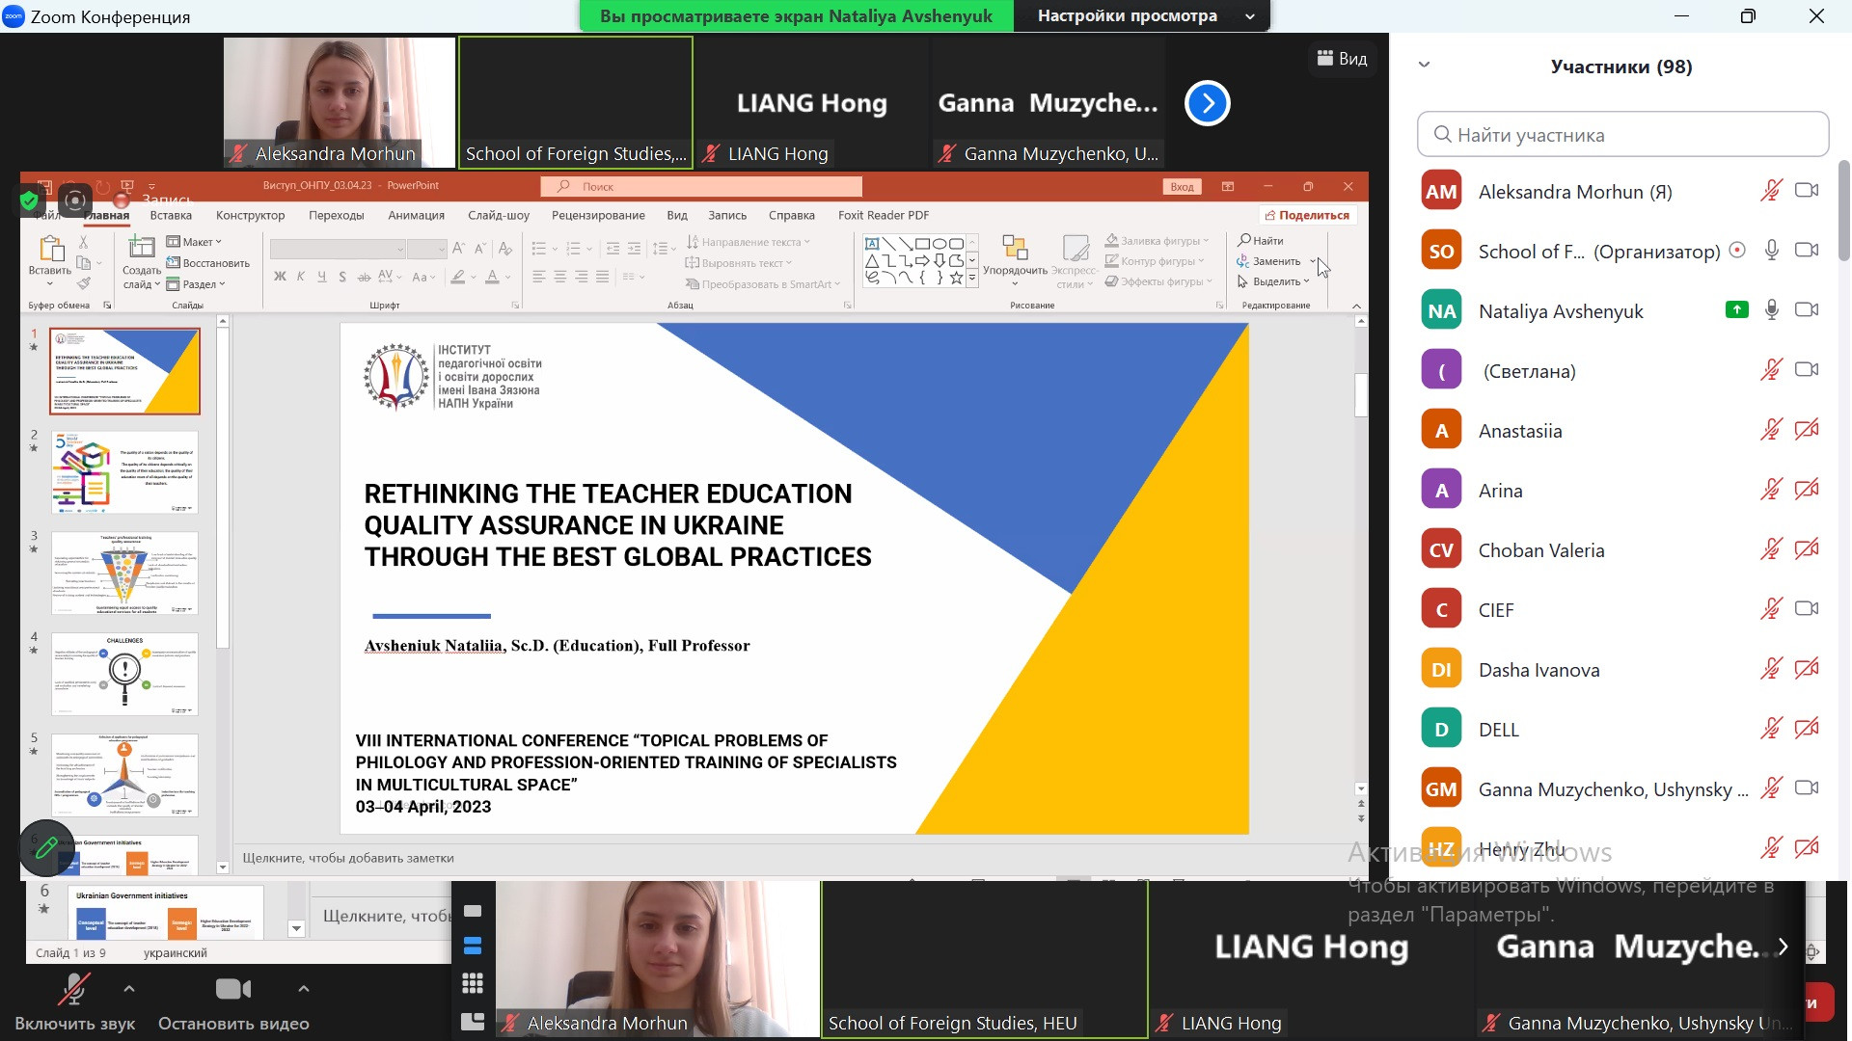Click the microphone icon to unmute
The height and width of the screenshot is (1041, 1852).
coord(74,990)
